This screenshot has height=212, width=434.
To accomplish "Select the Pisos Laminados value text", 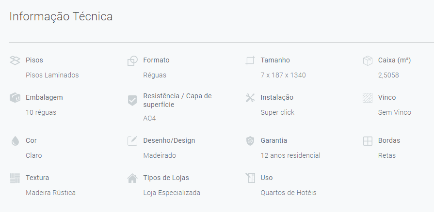I will click(52, 75).
